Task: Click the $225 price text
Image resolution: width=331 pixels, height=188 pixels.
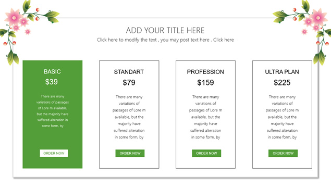Action: 282,82
